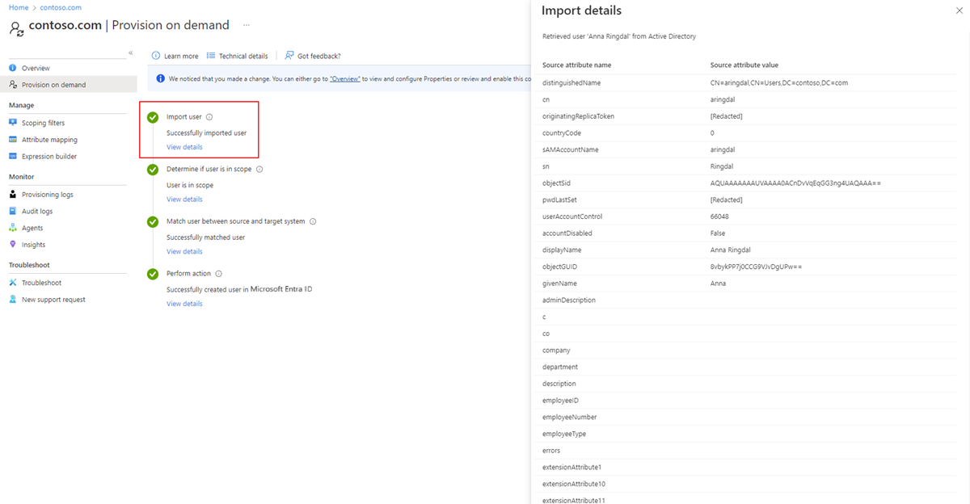Close the Import details panel
Viewport: 970px width, 504px height.
[x=959, y=10]
